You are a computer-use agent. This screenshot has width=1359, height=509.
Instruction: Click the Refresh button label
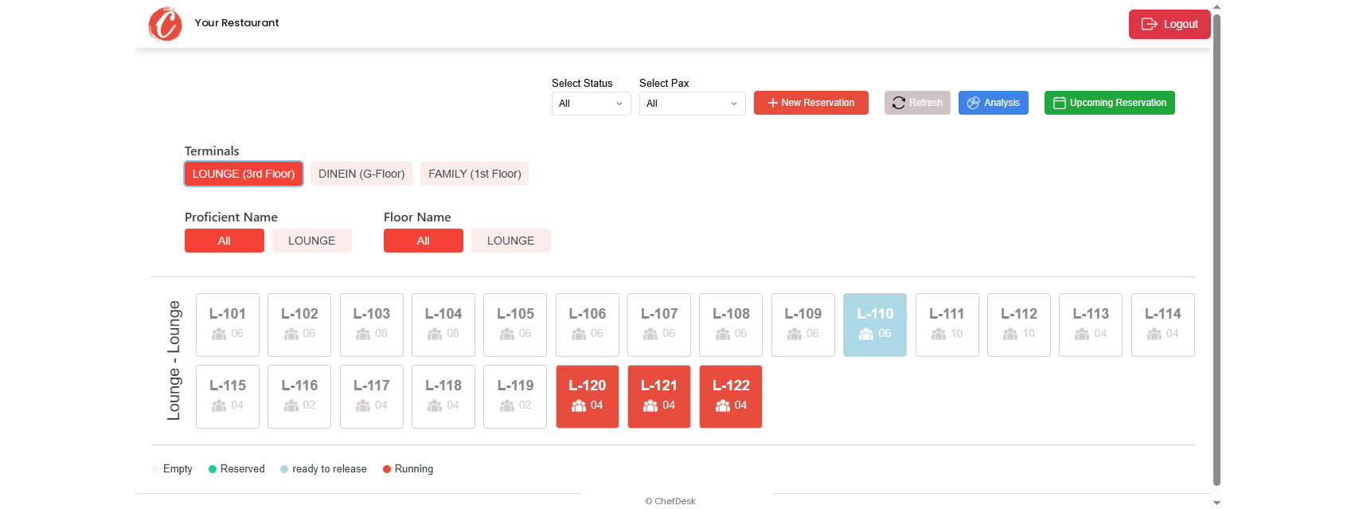pos(926,103)
